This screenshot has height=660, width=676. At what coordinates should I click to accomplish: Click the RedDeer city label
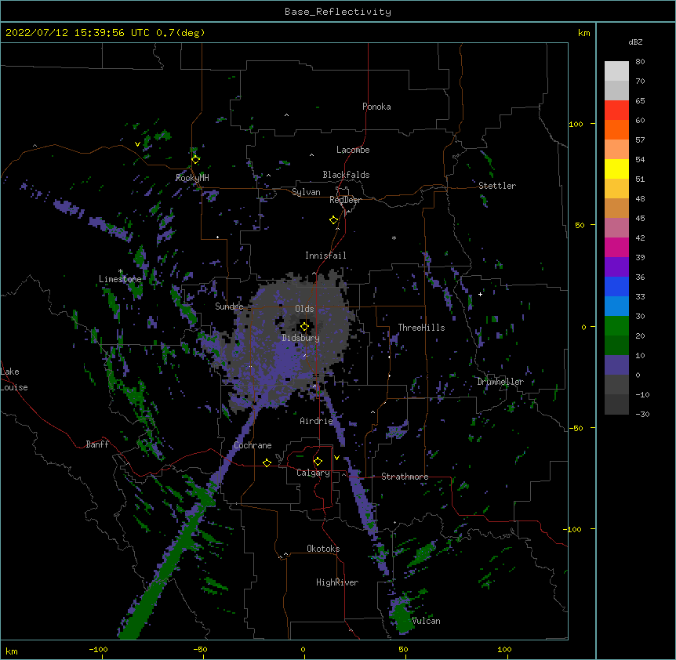pyautogui.click(x=345, y=200)
